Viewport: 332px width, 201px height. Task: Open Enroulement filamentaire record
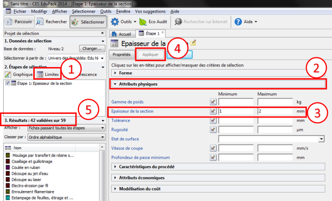point(33,192)
